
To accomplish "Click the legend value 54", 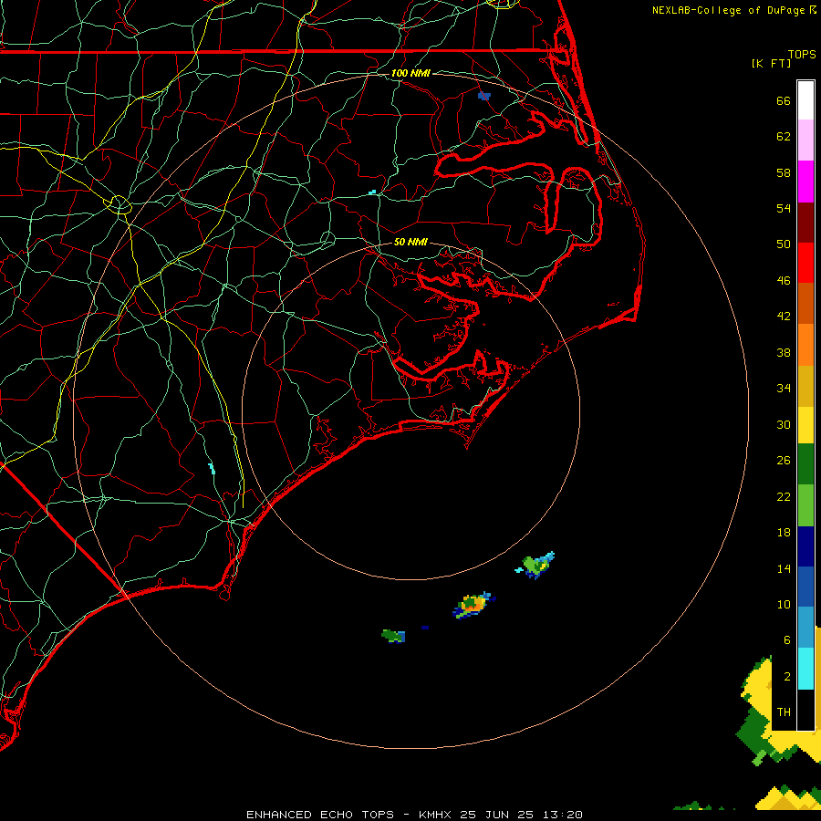I will pyautogui.click(x=784, y=208).
